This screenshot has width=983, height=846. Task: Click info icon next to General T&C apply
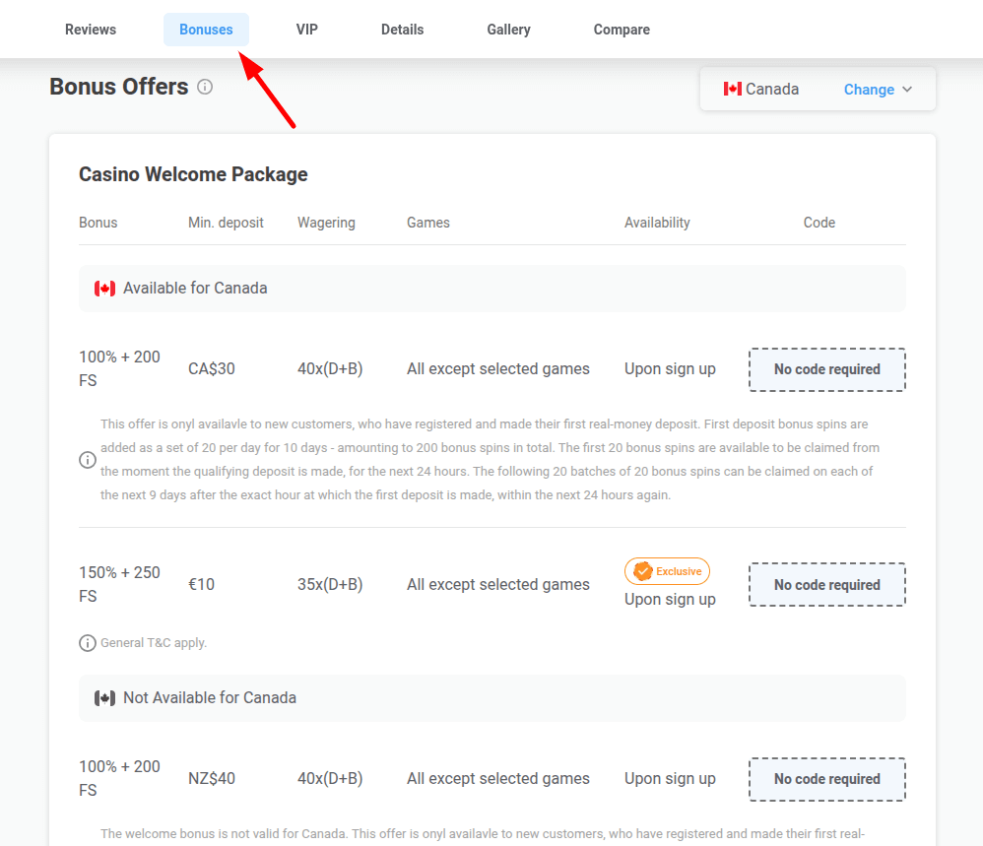[88, 643]
